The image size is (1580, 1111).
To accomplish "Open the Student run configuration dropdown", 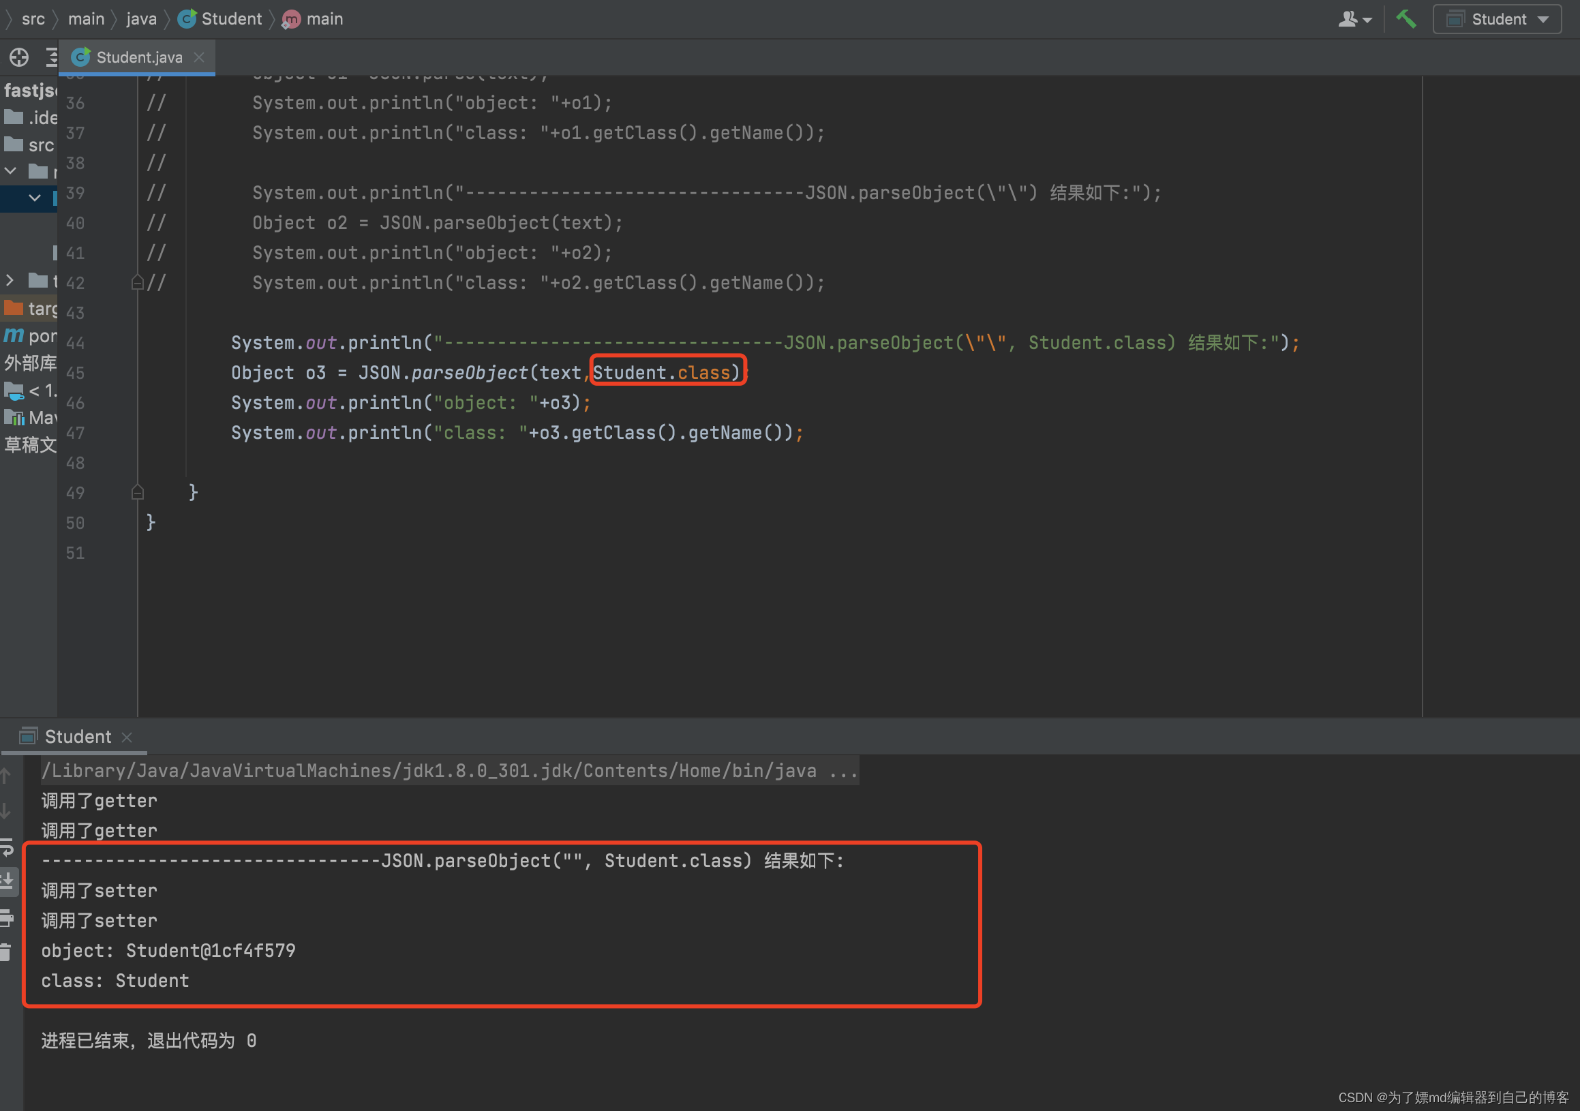I will click(x=1496, y=19).
